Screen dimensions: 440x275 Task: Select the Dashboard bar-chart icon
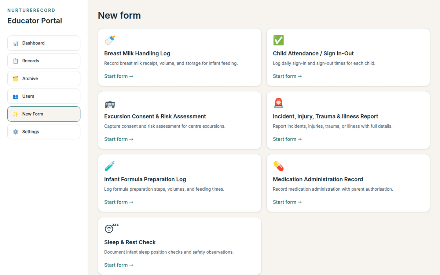pyautogui.click(x=15, y=43)
